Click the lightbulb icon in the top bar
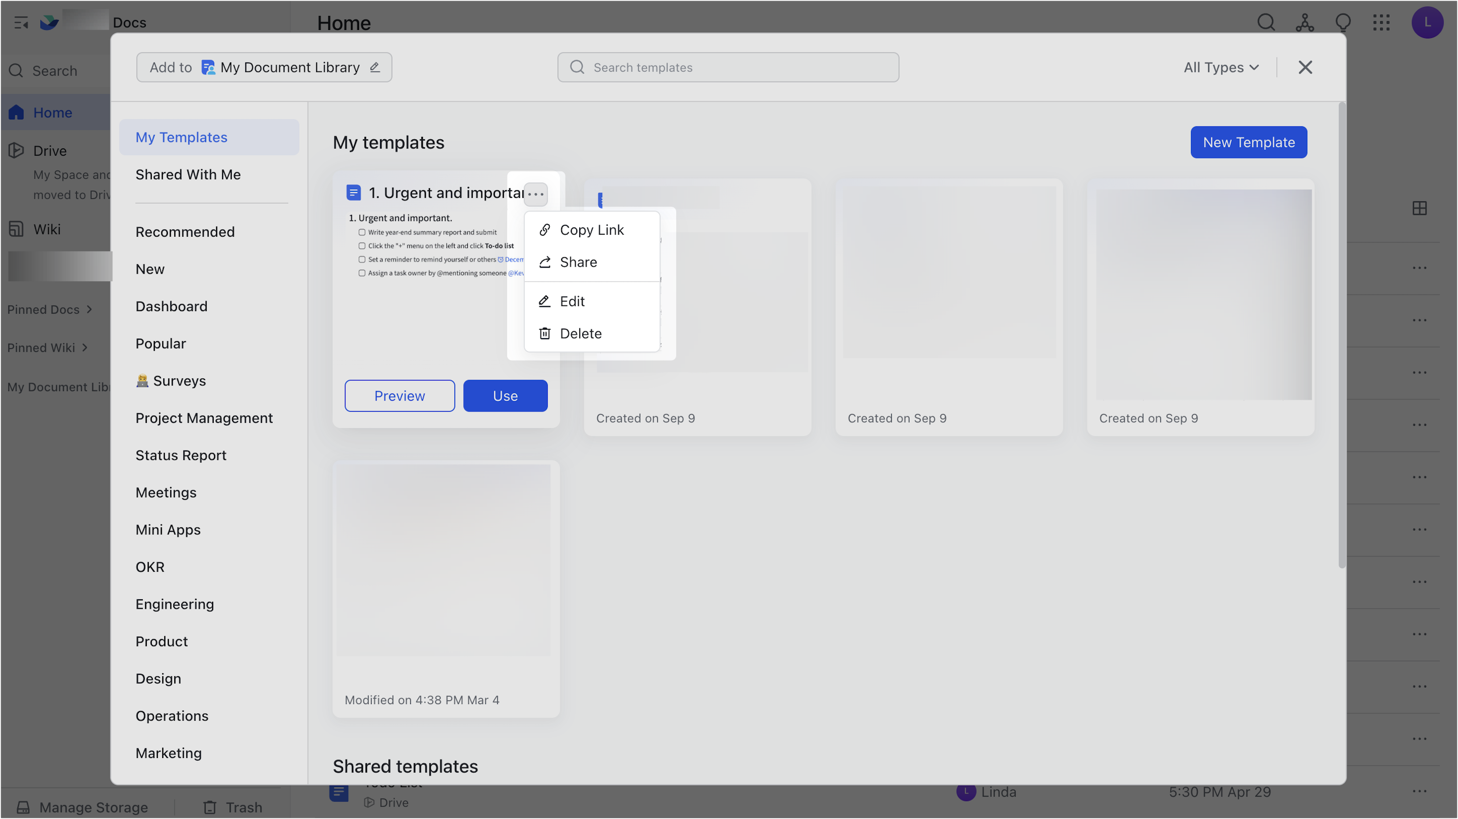Screen dimensions: 1458x819 (1343, 22)
